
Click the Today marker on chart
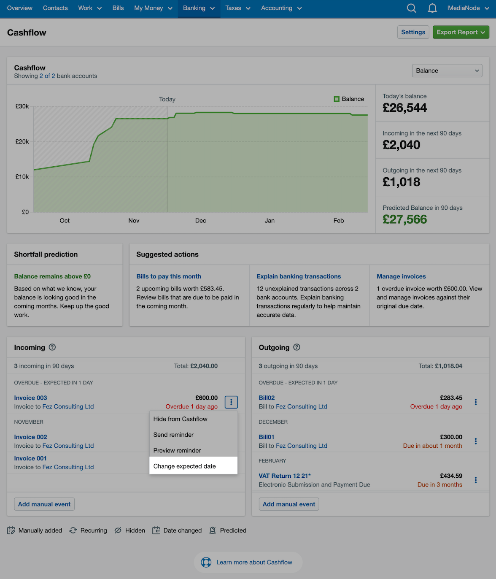pos(167,99)
